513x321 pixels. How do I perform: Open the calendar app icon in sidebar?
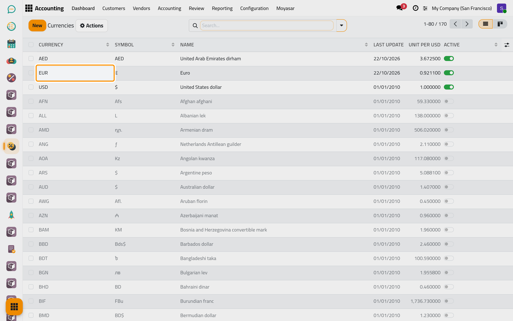tap(11, 44)
